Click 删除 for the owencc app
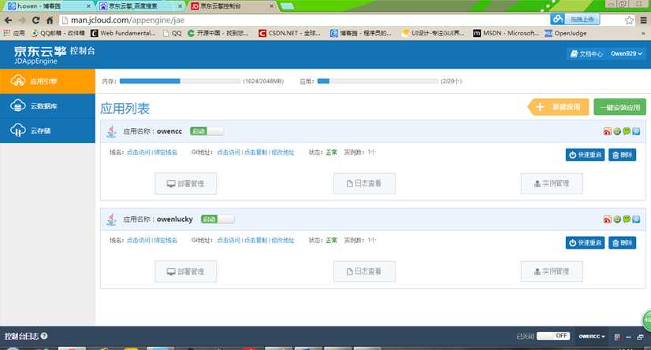Image resolution: width=651 pixels, height=350 pixels. click(622, 154)
